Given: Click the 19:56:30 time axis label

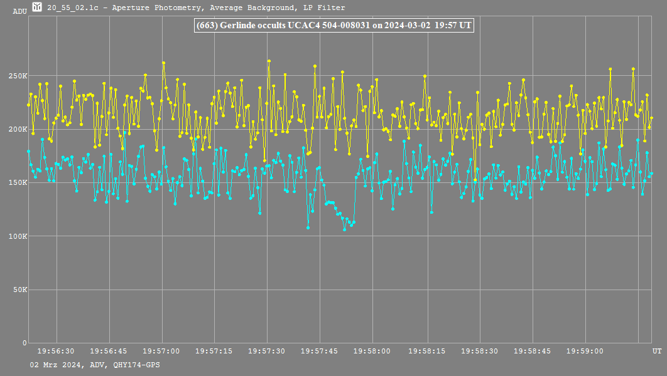Looking at the screenshot, I should point(57,352).
